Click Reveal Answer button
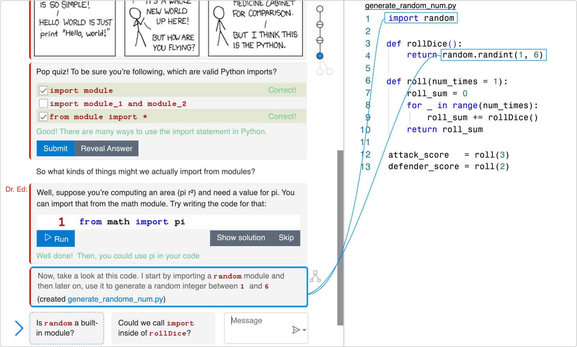Image resolution: width=577 pixels, height=347 pixels. pyautogui.click(x=106, y=148)
